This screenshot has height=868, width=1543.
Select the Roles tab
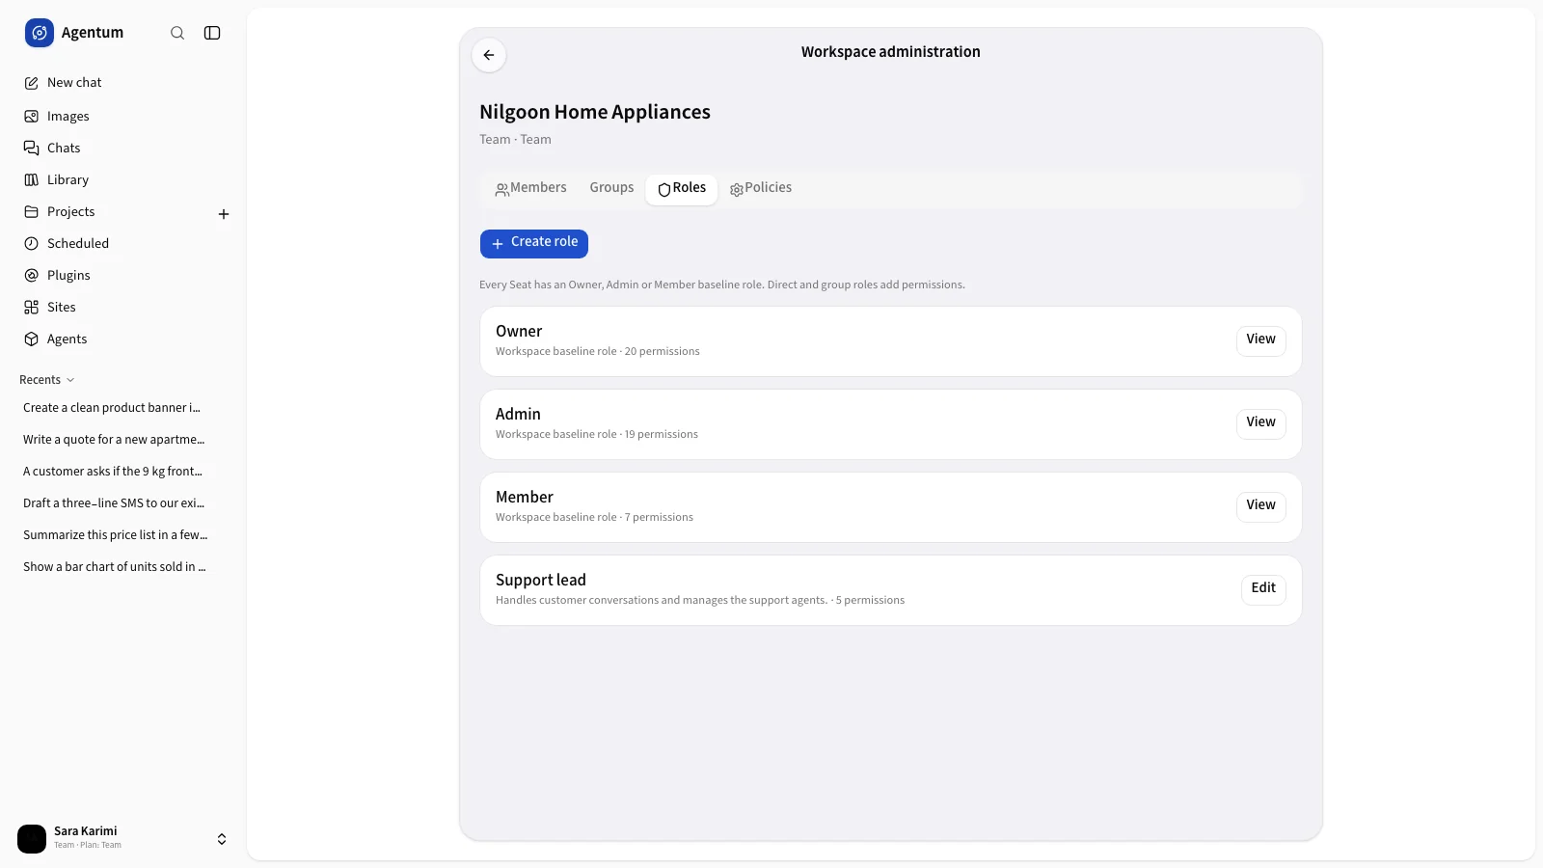coord(682,188)
